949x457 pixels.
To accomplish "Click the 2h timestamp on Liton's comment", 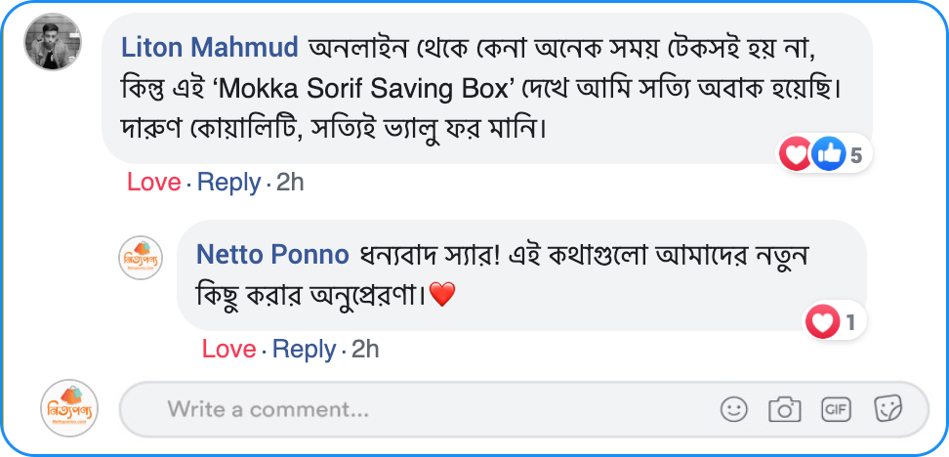I will coord(290,183).
